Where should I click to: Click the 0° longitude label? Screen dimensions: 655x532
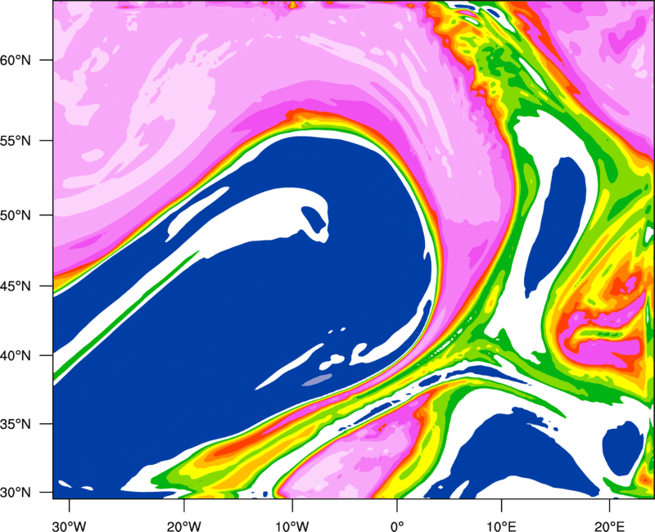(x=397, y=526)
